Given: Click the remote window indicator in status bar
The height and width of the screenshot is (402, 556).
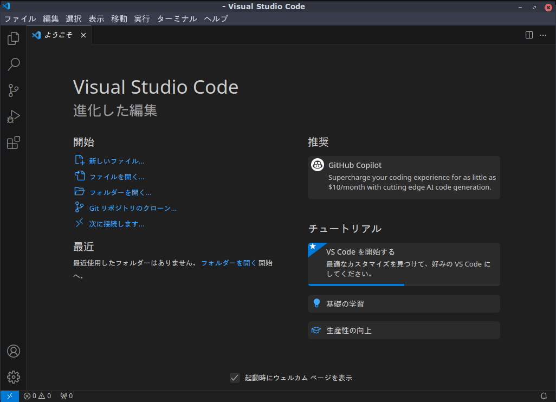Looking at the screenshot, I should click(x=10, y=396).
